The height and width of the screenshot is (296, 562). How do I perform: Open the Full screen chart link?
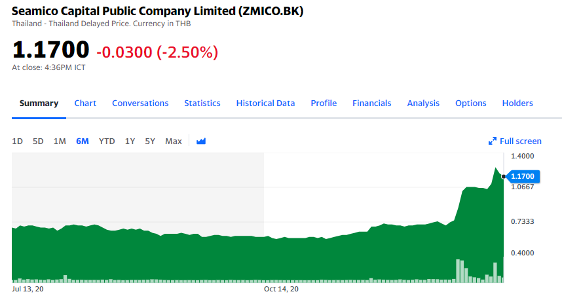[521, 141]
